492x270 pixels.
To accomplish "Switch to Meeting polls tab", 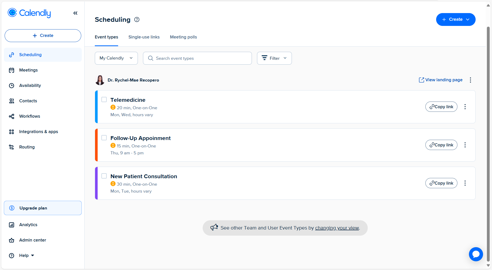I will 183,37.
